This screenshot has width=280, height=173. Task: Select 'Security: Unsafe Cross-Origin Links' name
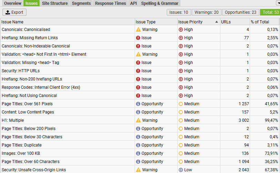[x=34, y=170]
